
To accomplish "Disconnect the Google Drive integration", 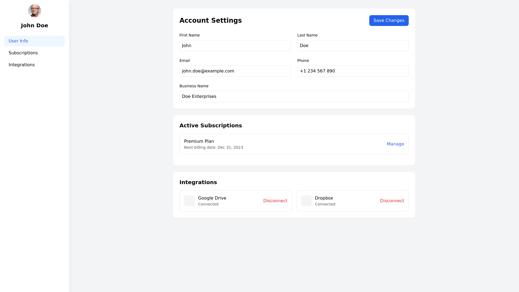I will (275, 201).
